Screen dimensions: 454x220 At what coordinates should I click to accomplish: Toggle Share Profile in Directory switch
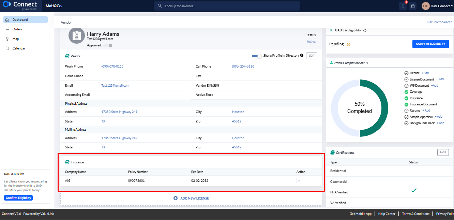point(257,56)
